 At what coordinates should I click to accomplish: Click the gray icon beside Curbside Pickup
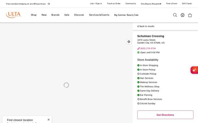point(138,74)
